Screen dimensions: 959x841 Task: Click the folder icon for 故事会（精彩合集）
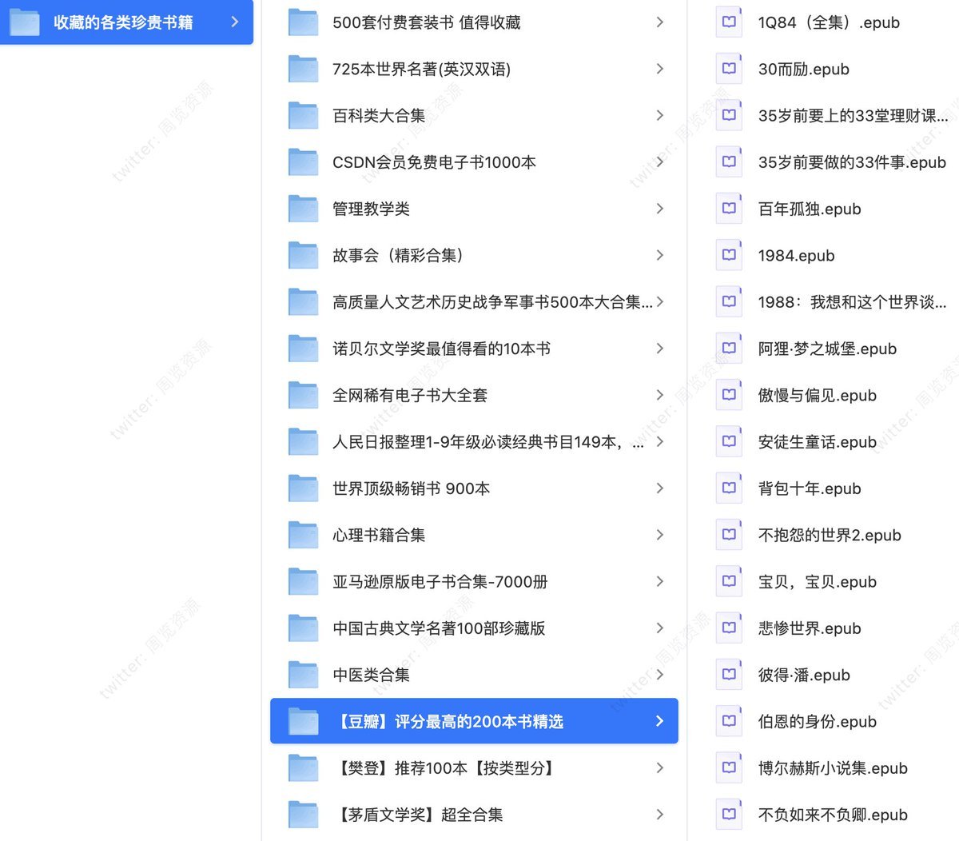coord(303,255)
